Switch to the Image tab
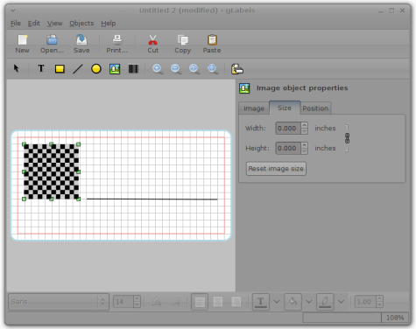This screenshot has width=416, height=329. click(254, 108)
